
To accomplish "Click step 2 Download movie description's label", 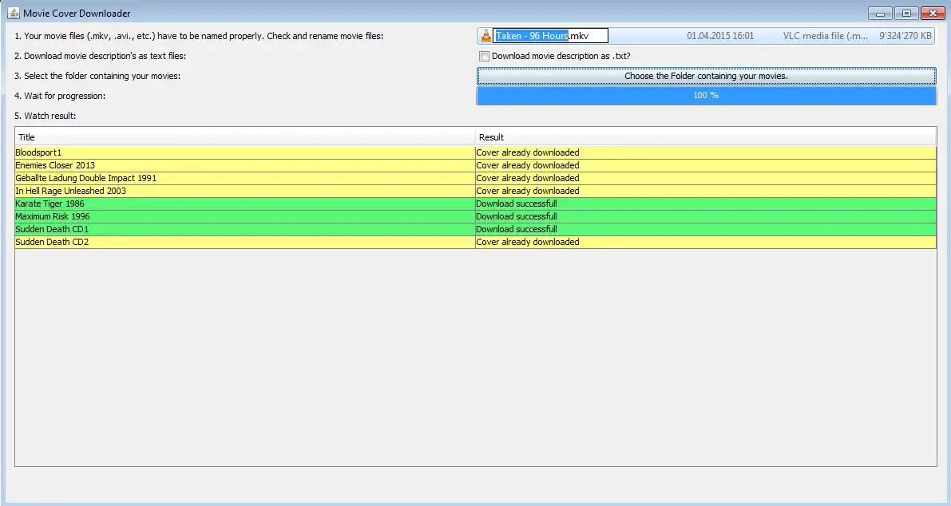I will pyautogui.click(x=100, y=56).
